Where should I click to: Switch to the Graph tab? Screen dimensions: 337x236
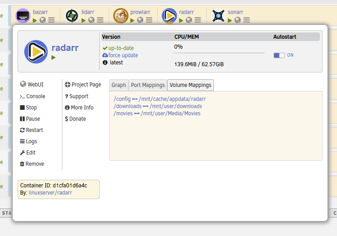click(x=119, y=85)
